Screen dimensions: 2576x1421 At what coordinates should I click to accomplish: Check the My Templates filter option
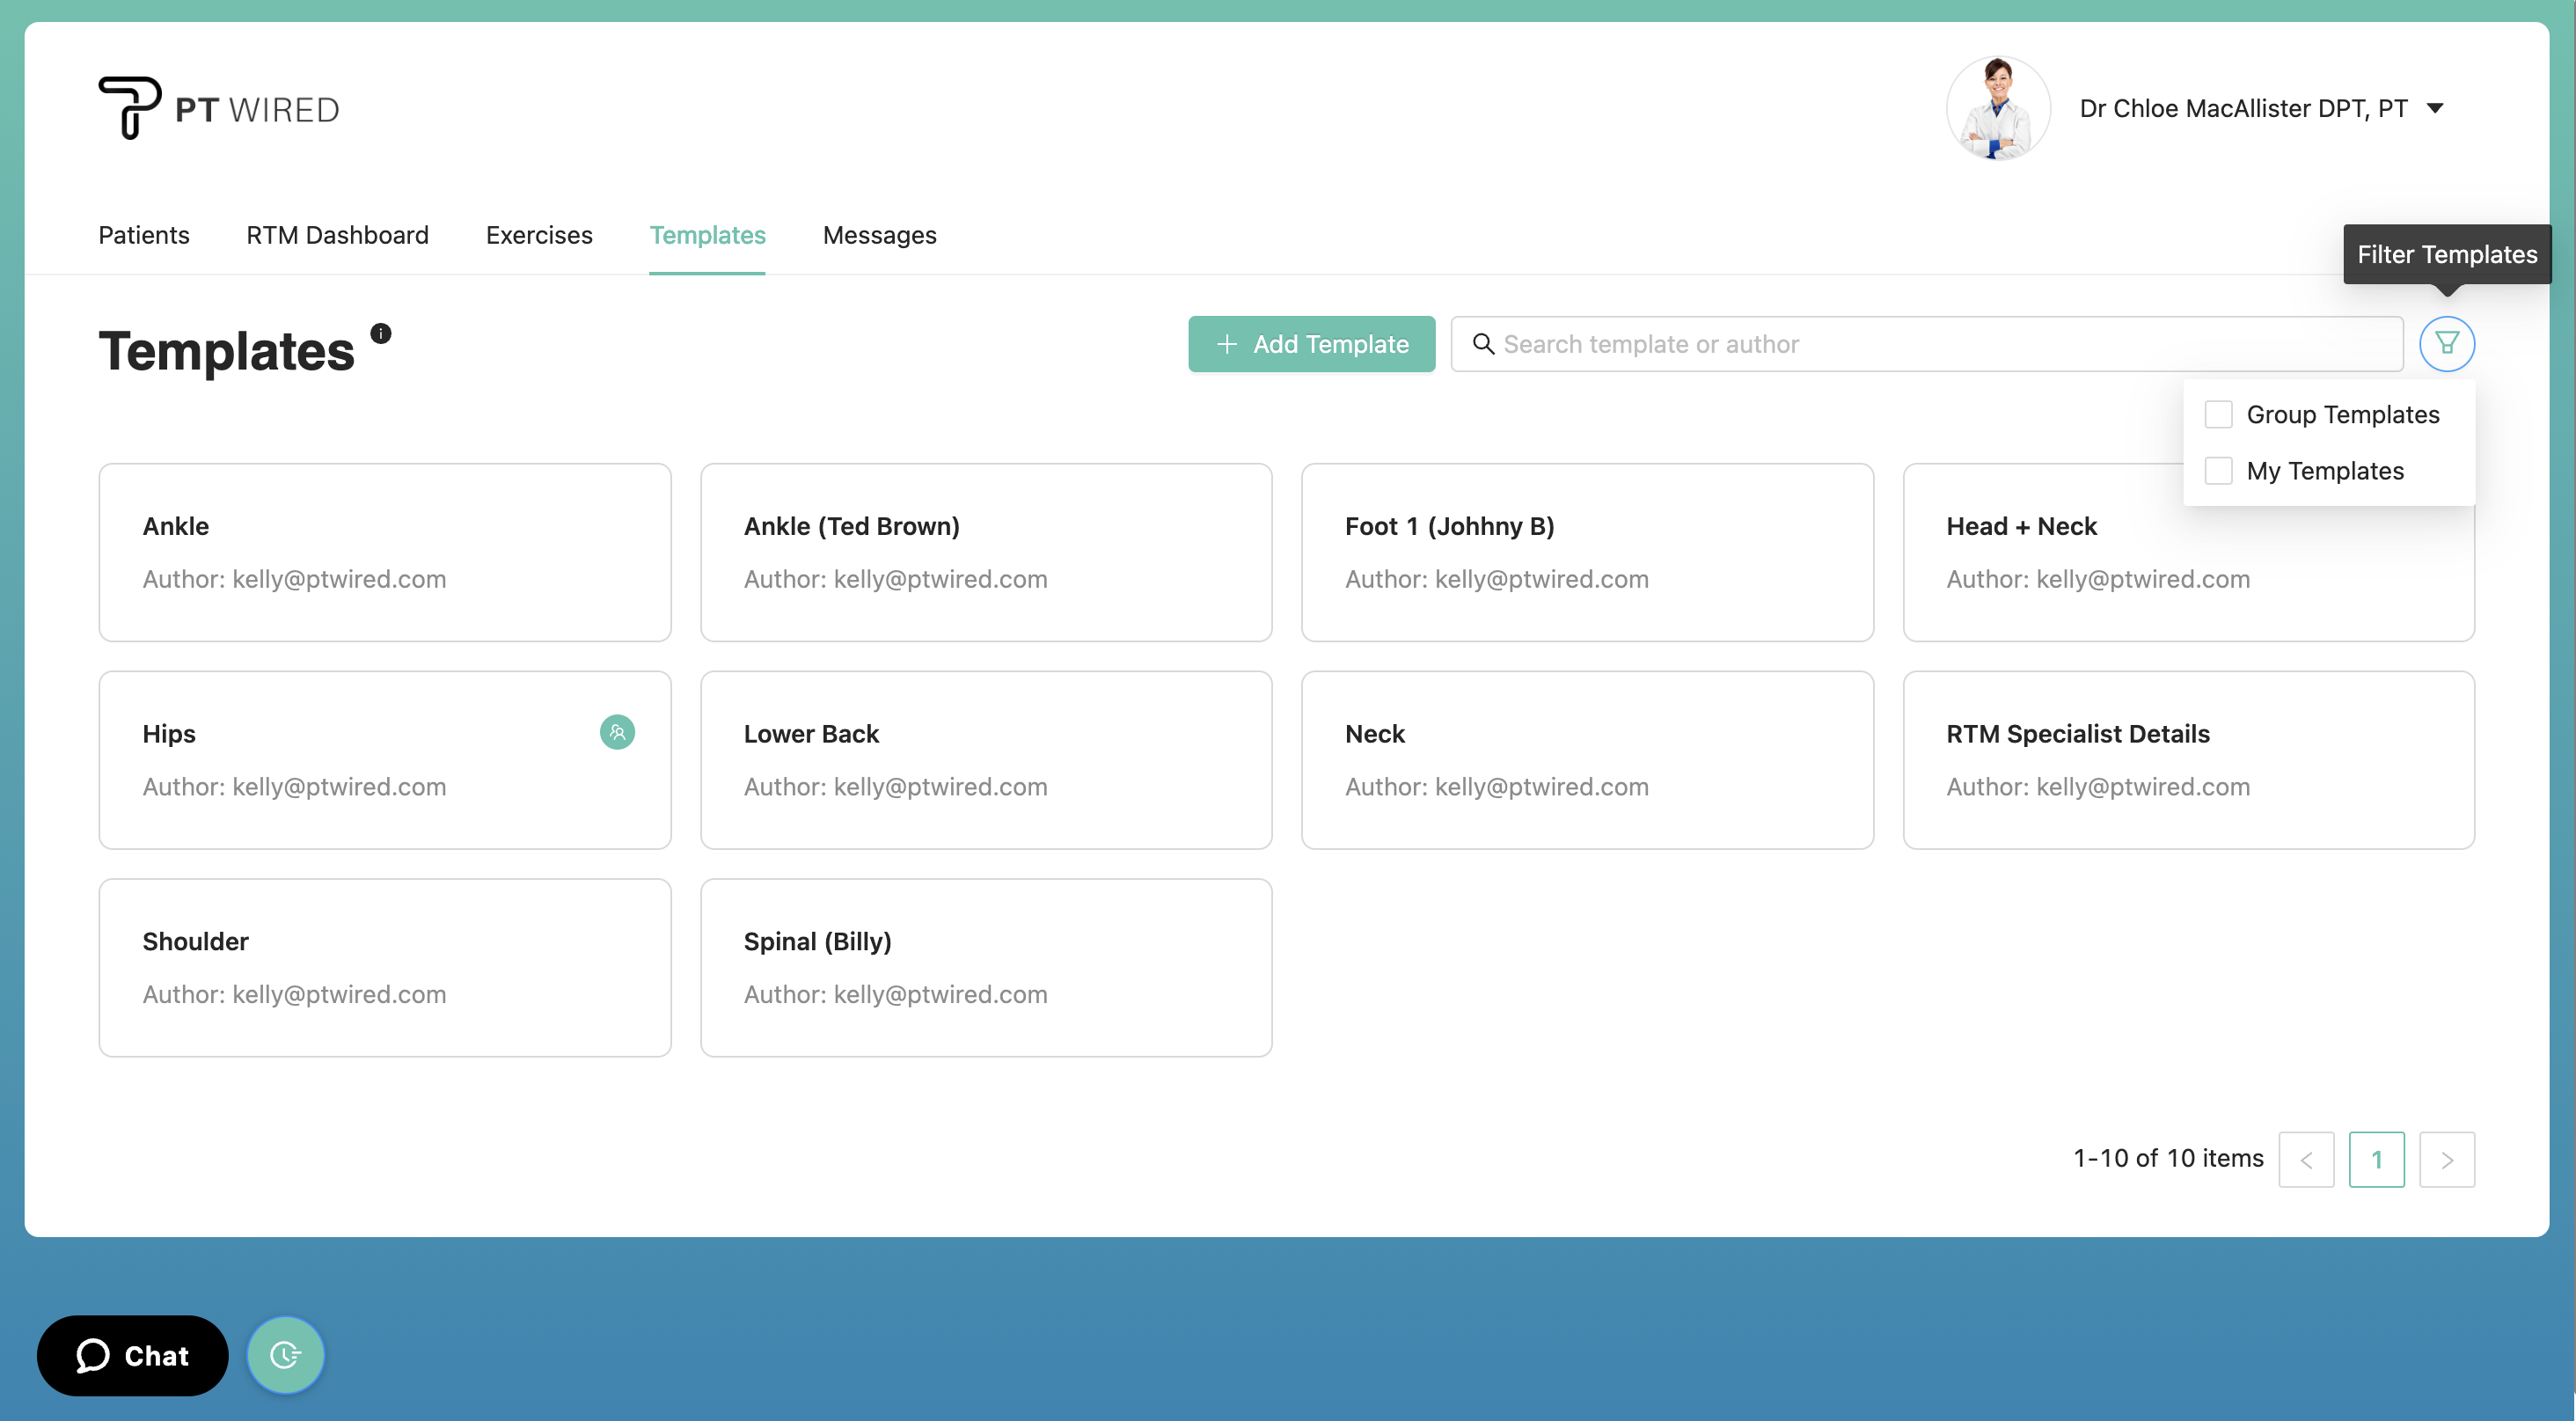(x=2218, y=471)
